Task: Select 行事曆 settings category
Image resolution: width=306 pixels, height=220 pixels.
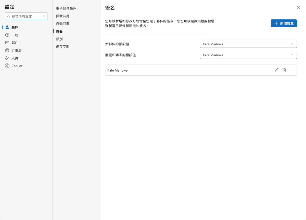Action: (17, 50)
